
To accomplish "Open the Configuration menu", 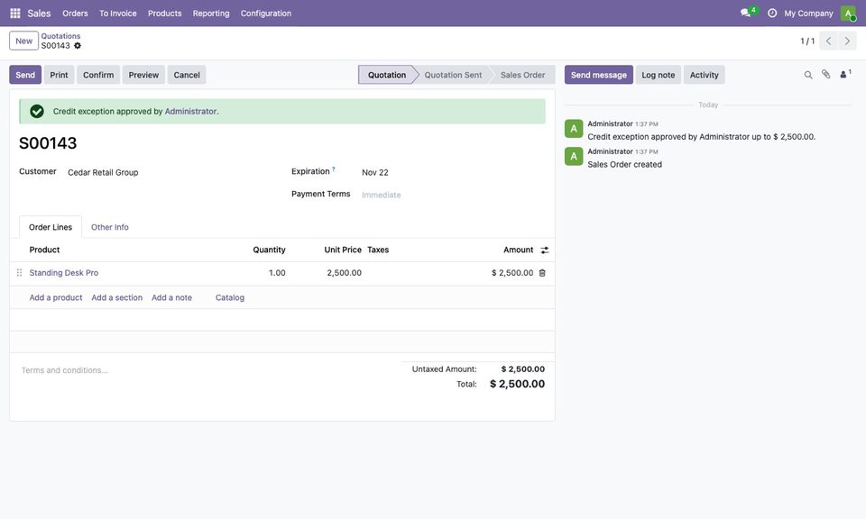I will [x=265, y=14].
